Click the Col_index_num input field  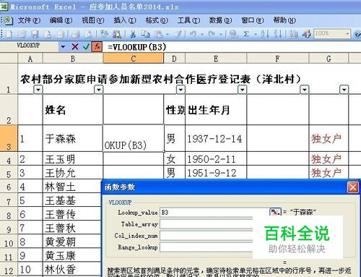pos(206,236)
